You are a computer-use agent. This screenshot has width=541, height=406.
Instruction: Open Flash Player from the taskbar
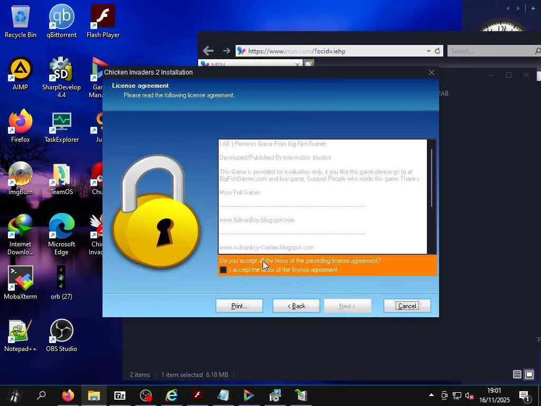click(198, 395)
